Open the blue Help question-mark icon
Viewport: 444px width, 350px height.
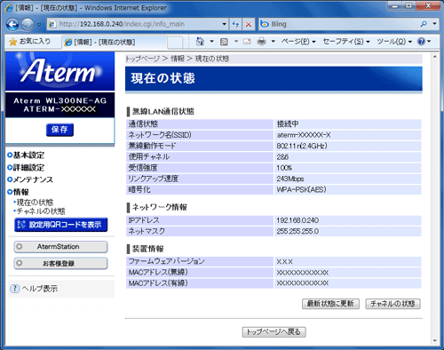[421, 42]
